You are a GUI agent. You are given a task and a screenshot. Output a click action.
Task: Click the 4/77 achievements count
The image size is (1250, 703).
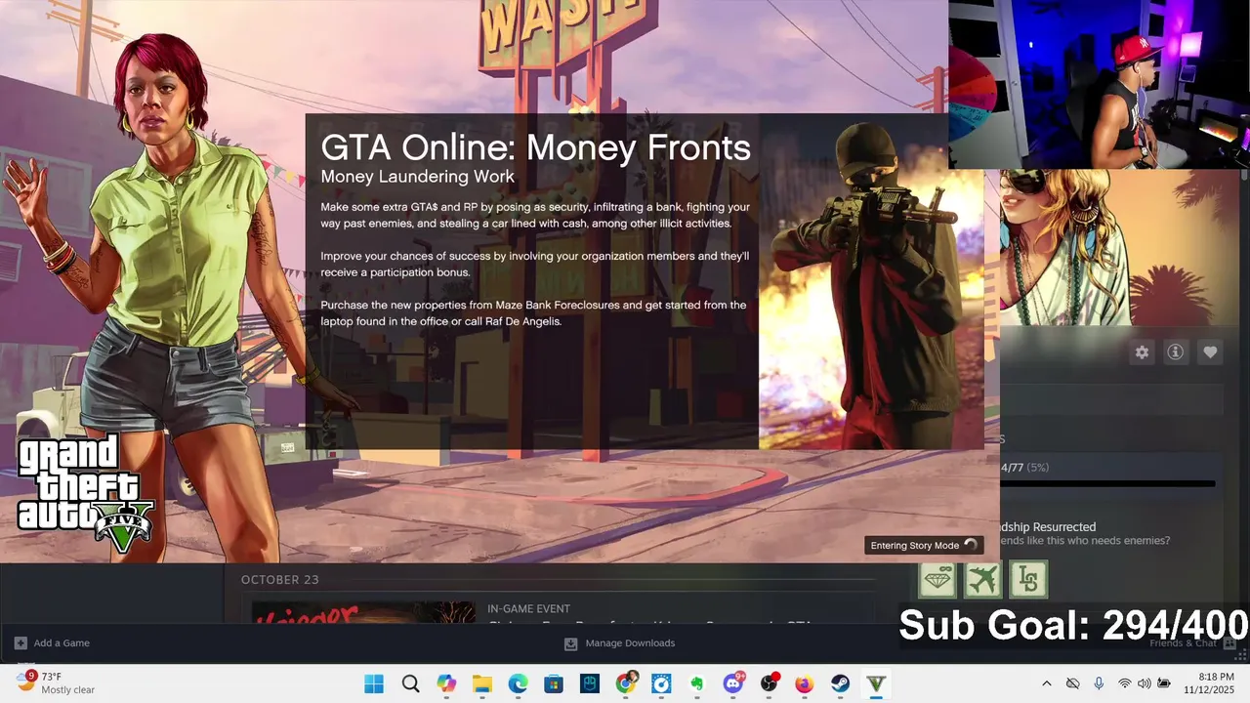pos(1012,468)
